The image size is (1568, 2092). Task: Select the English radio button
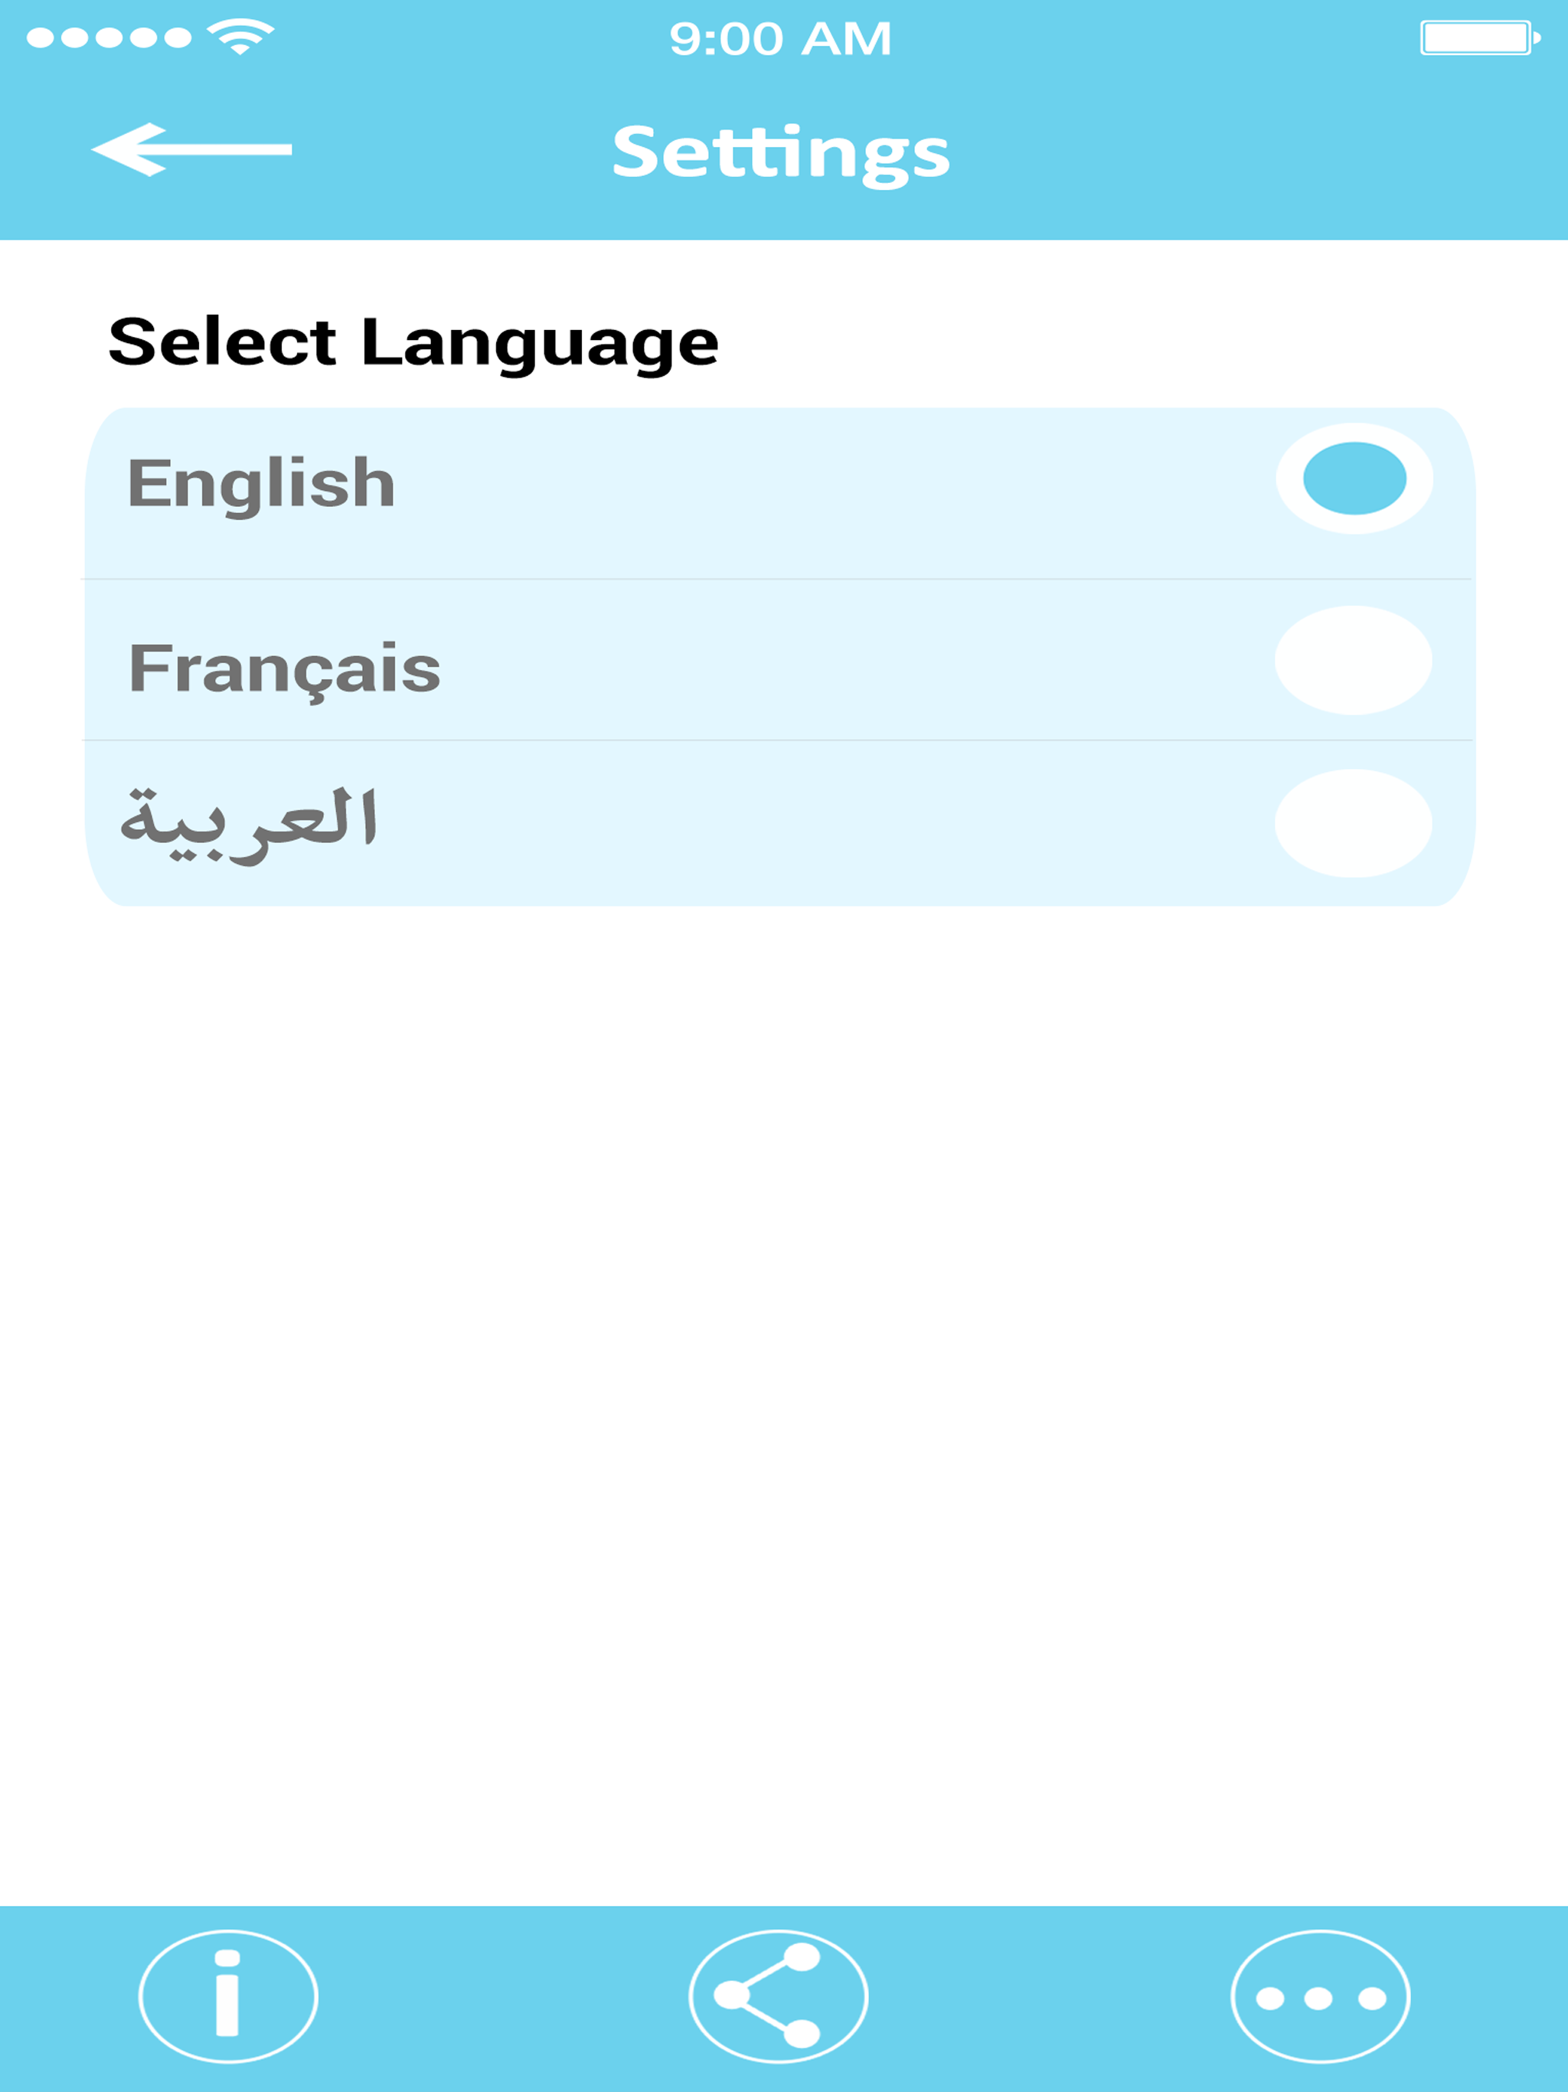[1354, 479]
